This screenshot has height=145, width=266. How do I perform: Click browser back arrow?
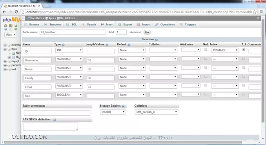4,12
